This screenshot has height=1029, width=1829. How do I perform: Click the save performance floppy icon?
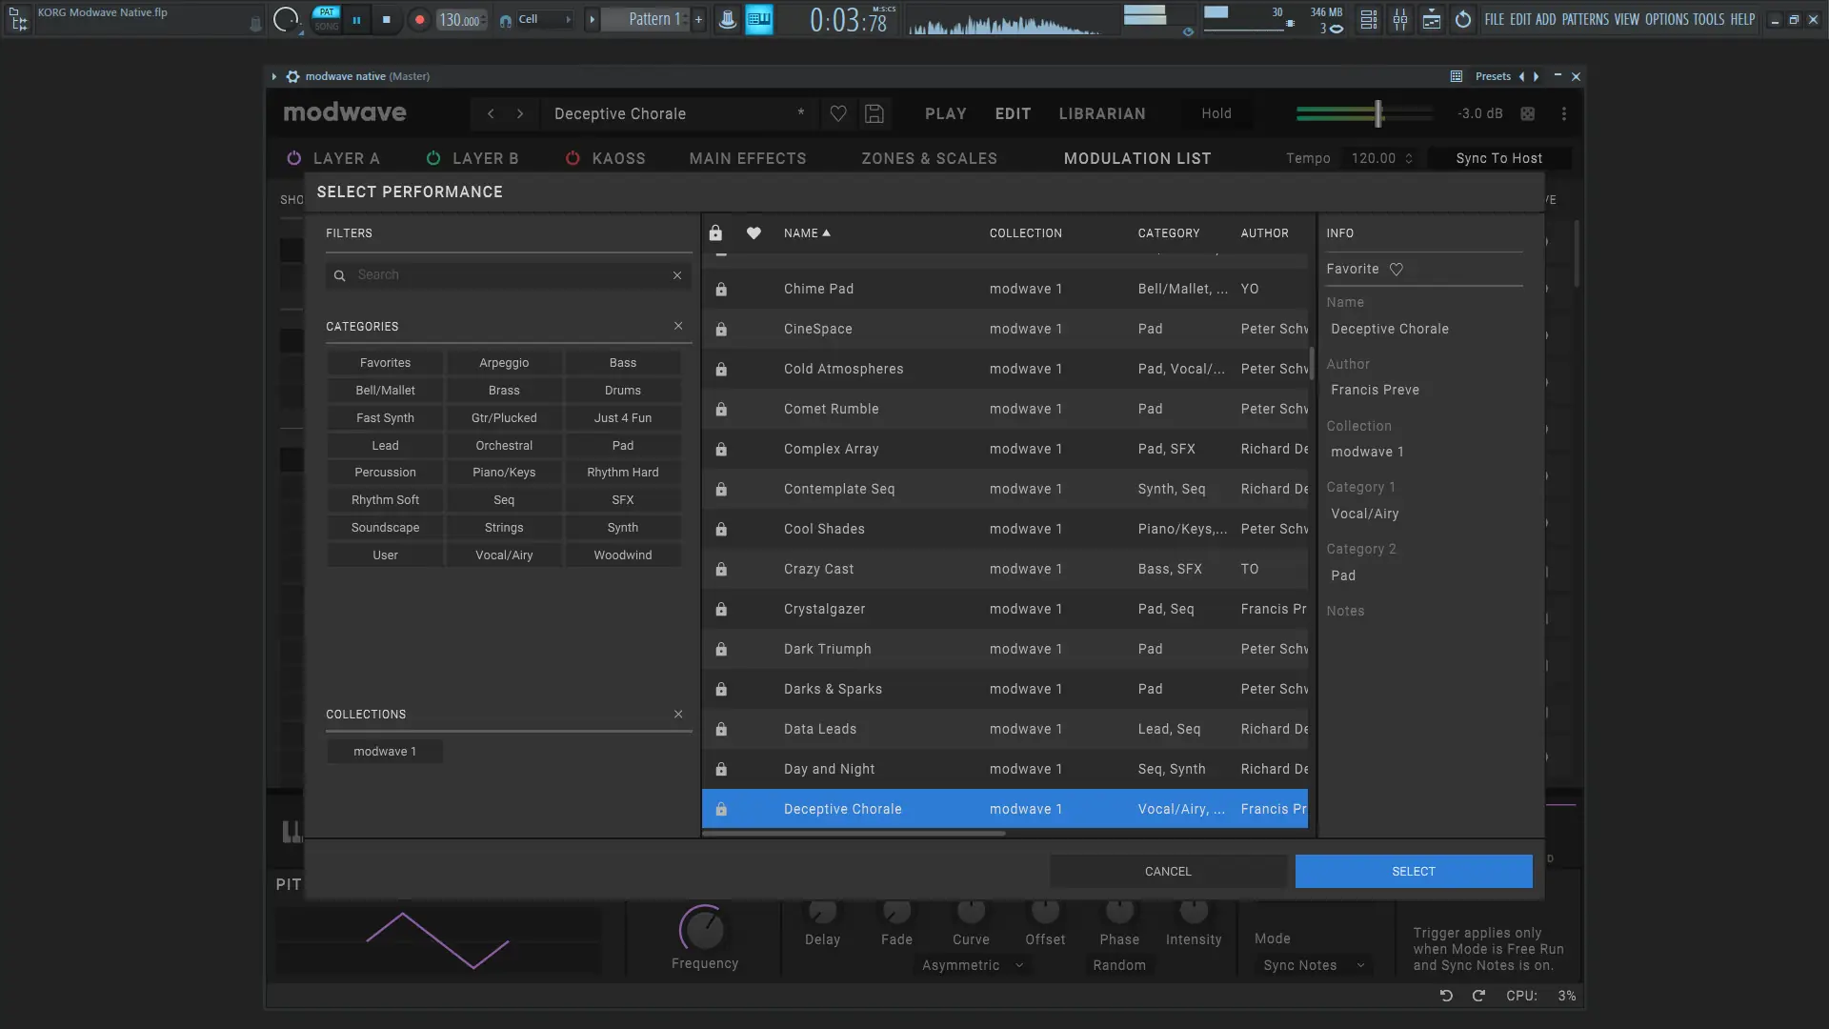pyautogui.click(x=874, y=113)
